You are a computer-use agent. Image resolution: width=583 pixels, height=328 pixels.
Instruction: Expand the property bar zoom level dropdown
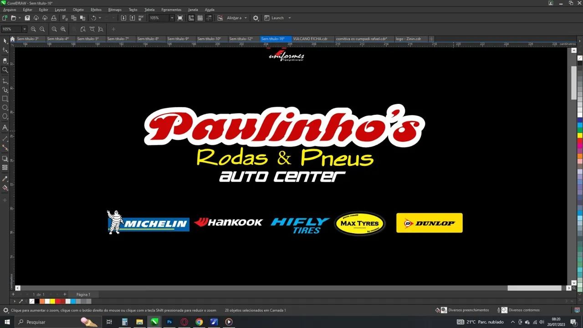click(x=24, y=29)
